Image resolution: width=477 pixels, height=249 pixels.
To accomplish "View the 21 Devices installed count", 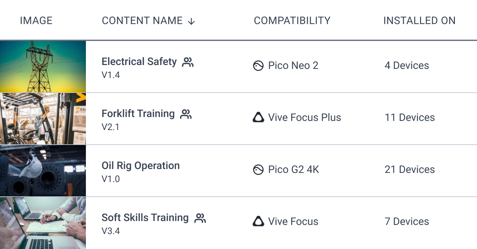I will 410,169.
